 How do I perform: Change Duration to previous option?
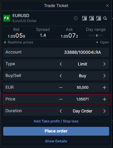pos(61,111)
